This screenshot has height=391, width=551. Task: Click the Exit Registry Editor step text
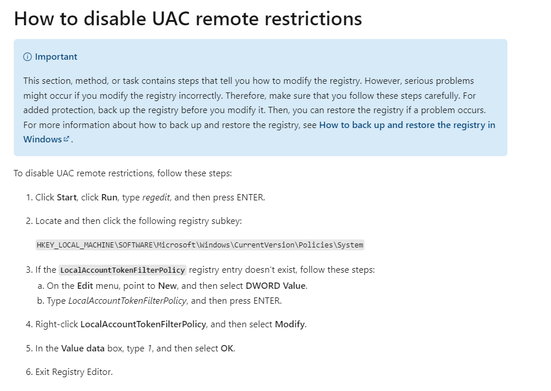(x=74, y=372)
